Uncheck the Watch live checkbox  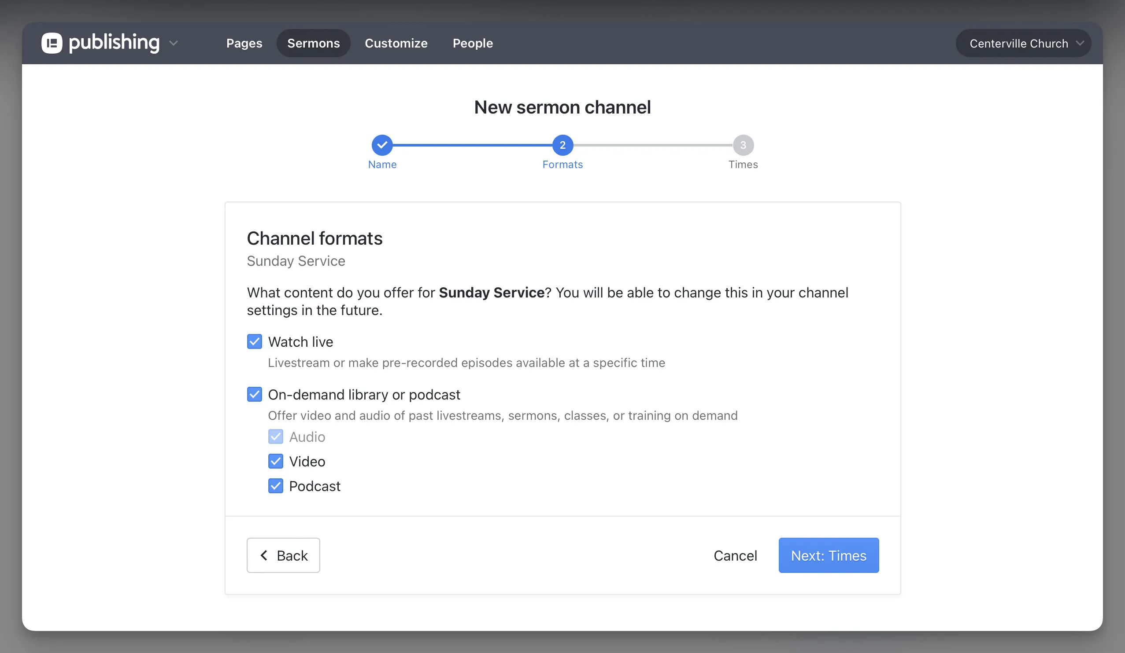point(255,341)
